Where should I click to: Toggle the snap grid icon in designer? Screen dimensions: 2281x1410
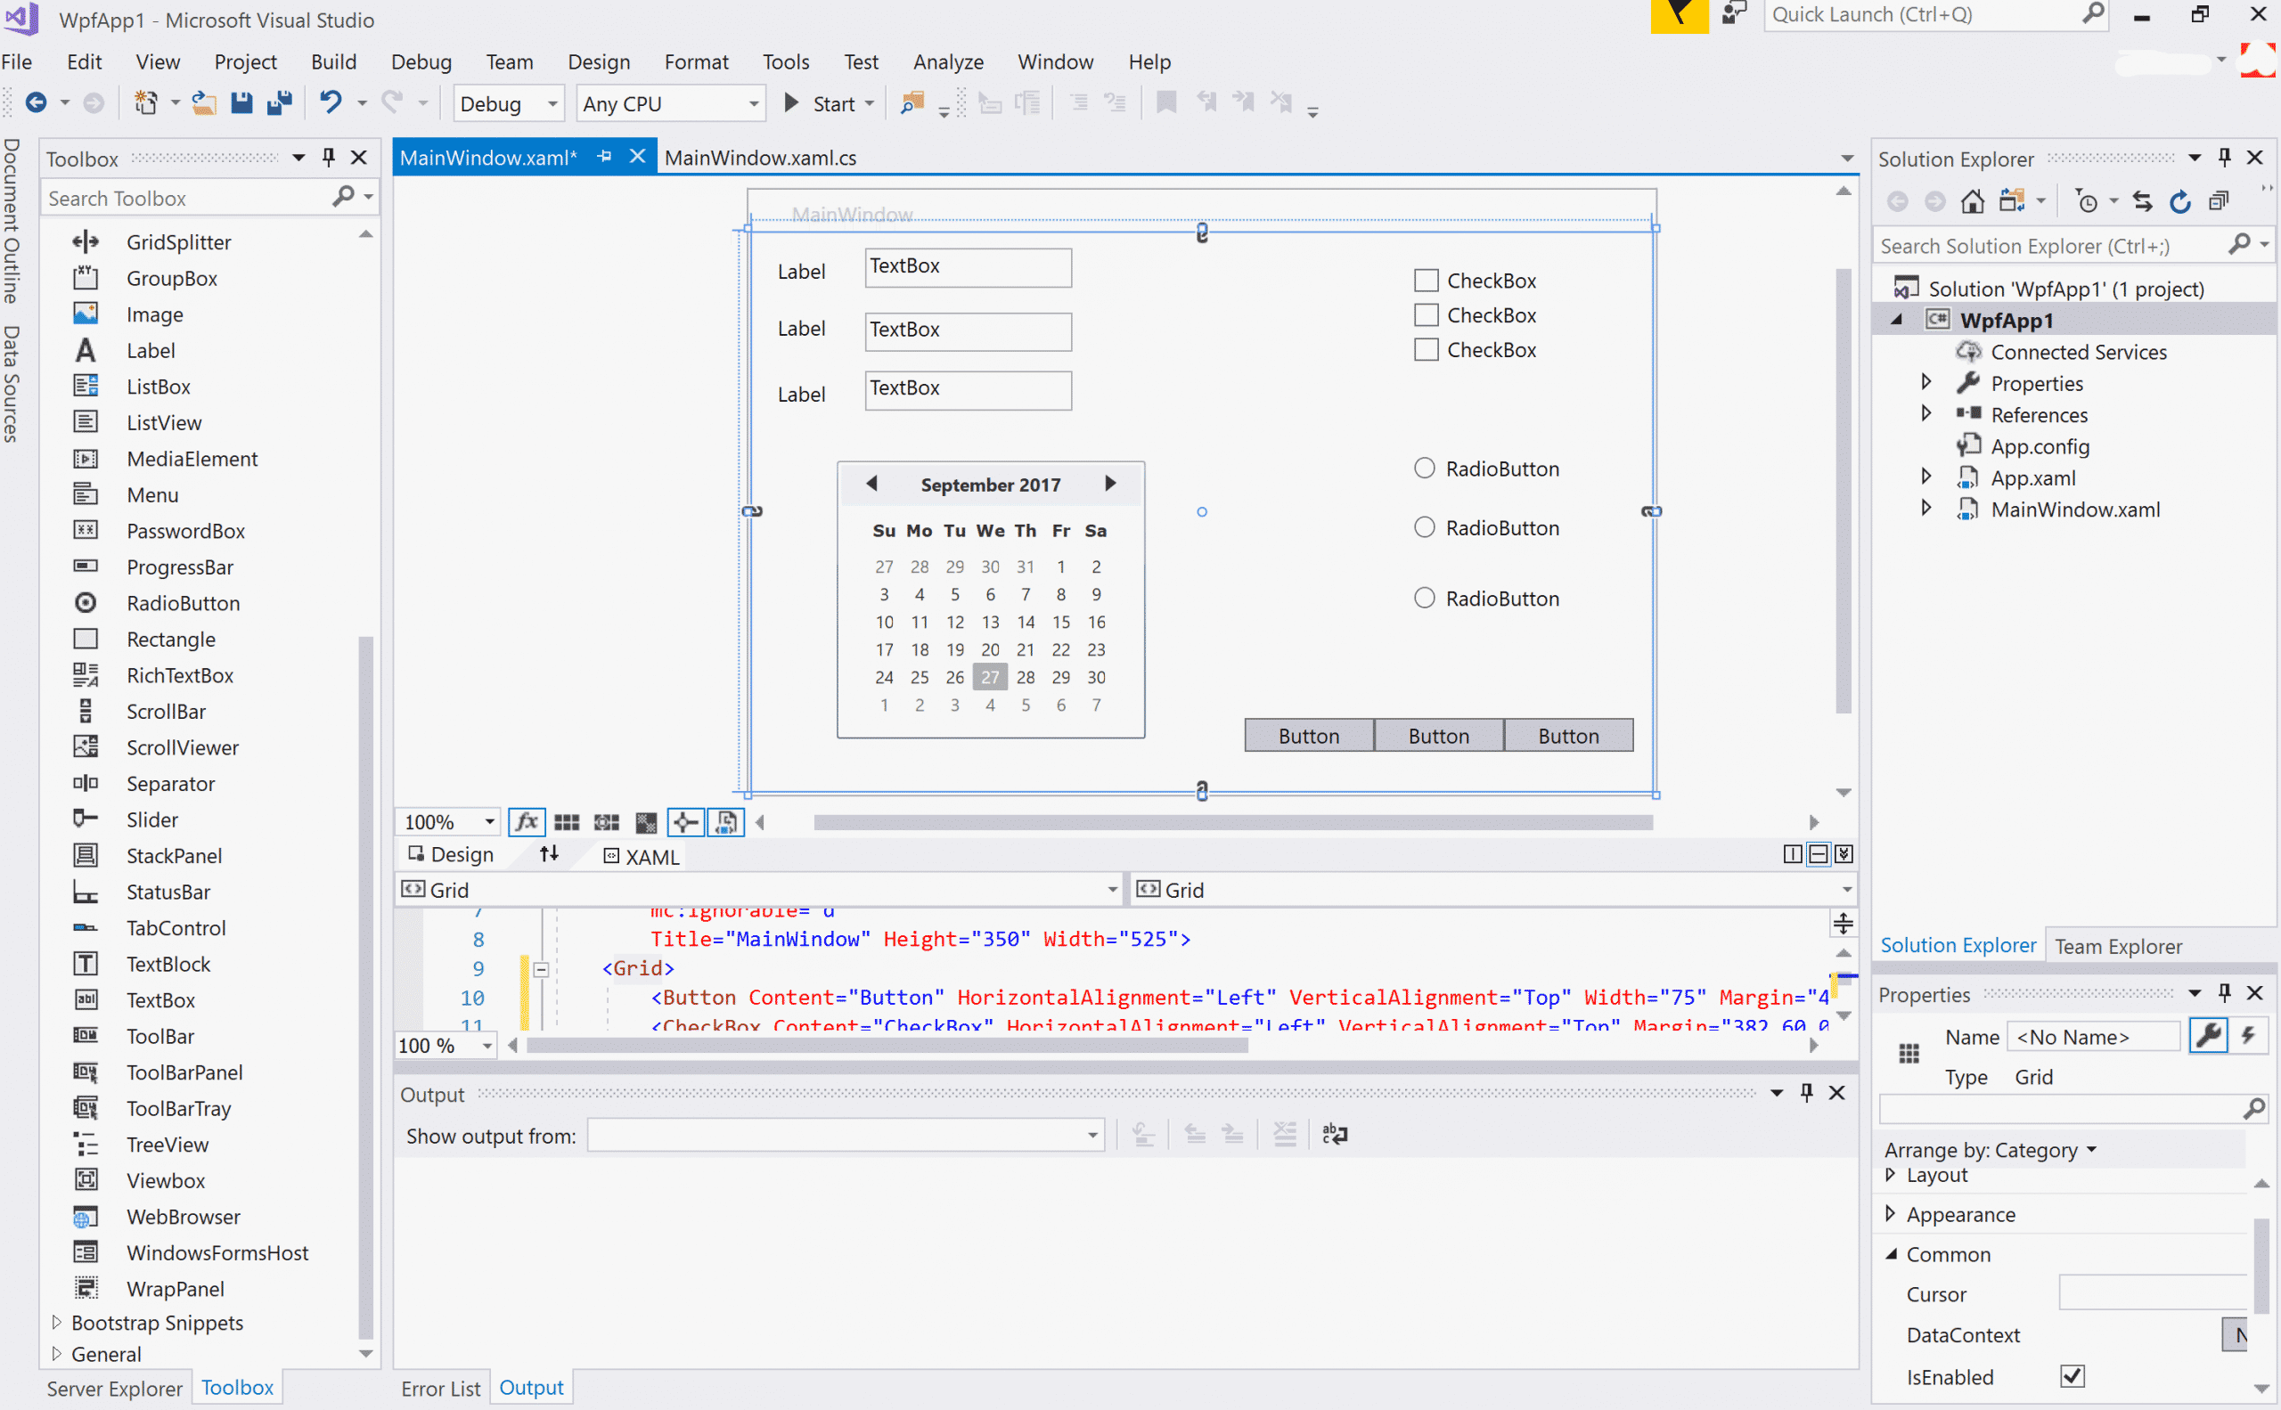pos(567,821)
